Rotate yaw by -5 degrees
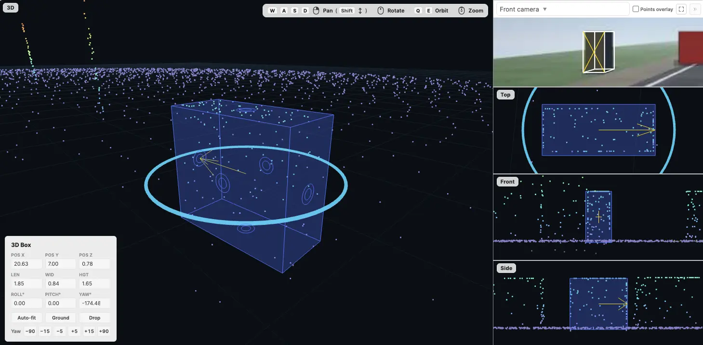703x345 pixels. click(60, 331)
